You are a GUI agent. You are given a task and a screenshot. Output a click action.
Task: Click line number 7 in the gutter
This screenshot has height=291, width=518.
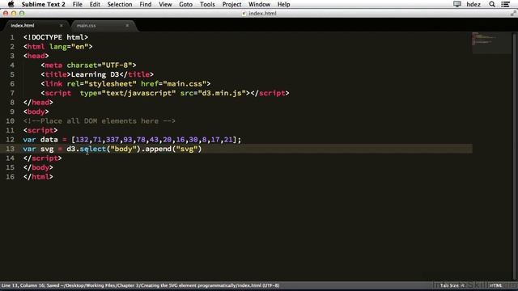tap(12, 93)
